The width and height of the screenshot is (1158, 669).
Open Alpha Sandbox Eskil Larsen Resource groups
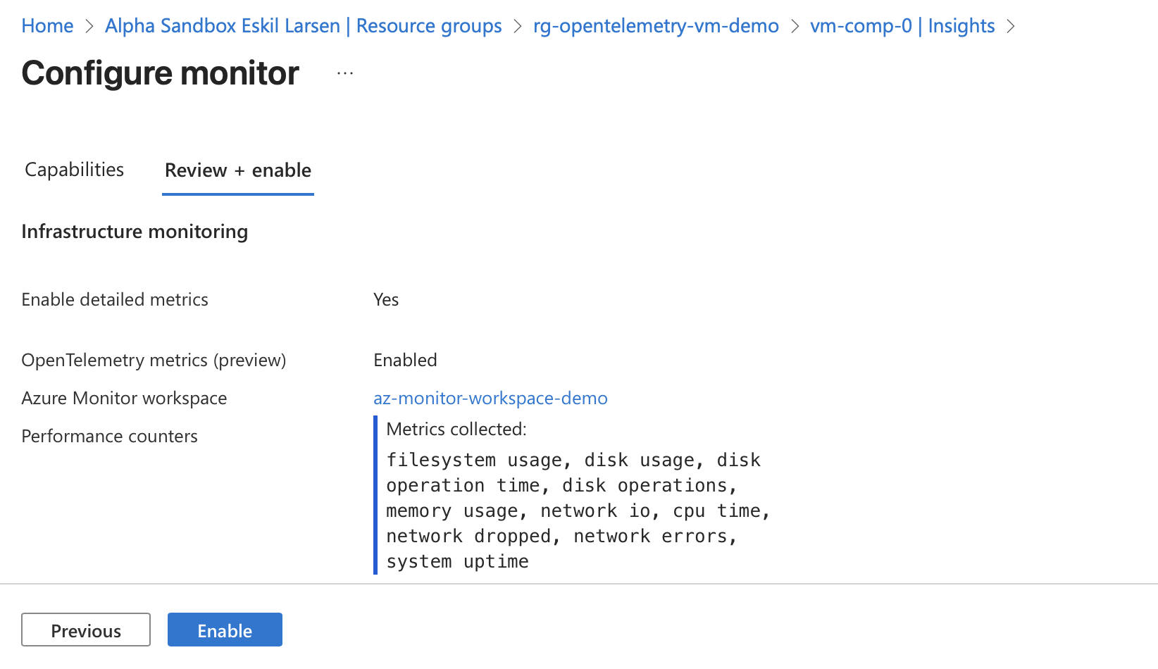[303, 26]
